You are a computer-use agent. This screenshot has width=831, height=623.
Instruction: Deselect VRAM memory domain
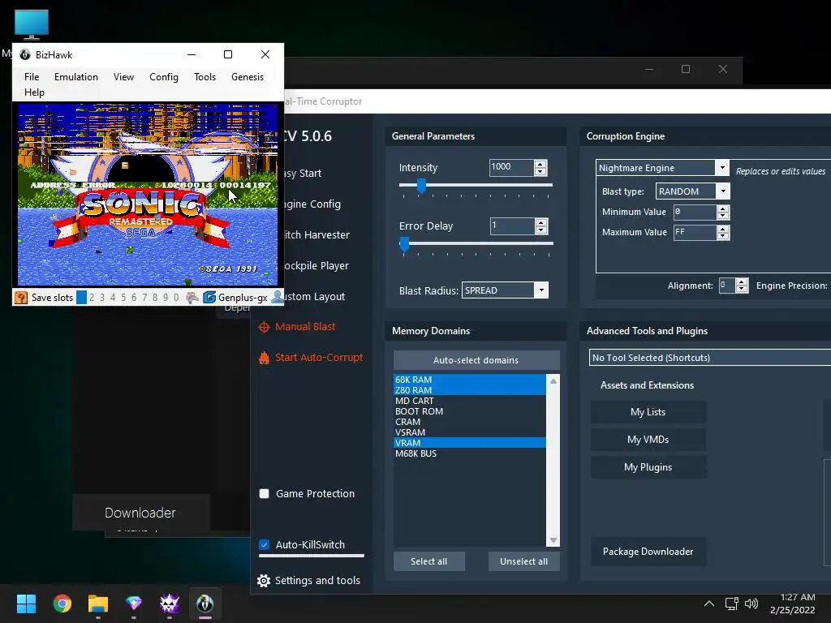470,443
